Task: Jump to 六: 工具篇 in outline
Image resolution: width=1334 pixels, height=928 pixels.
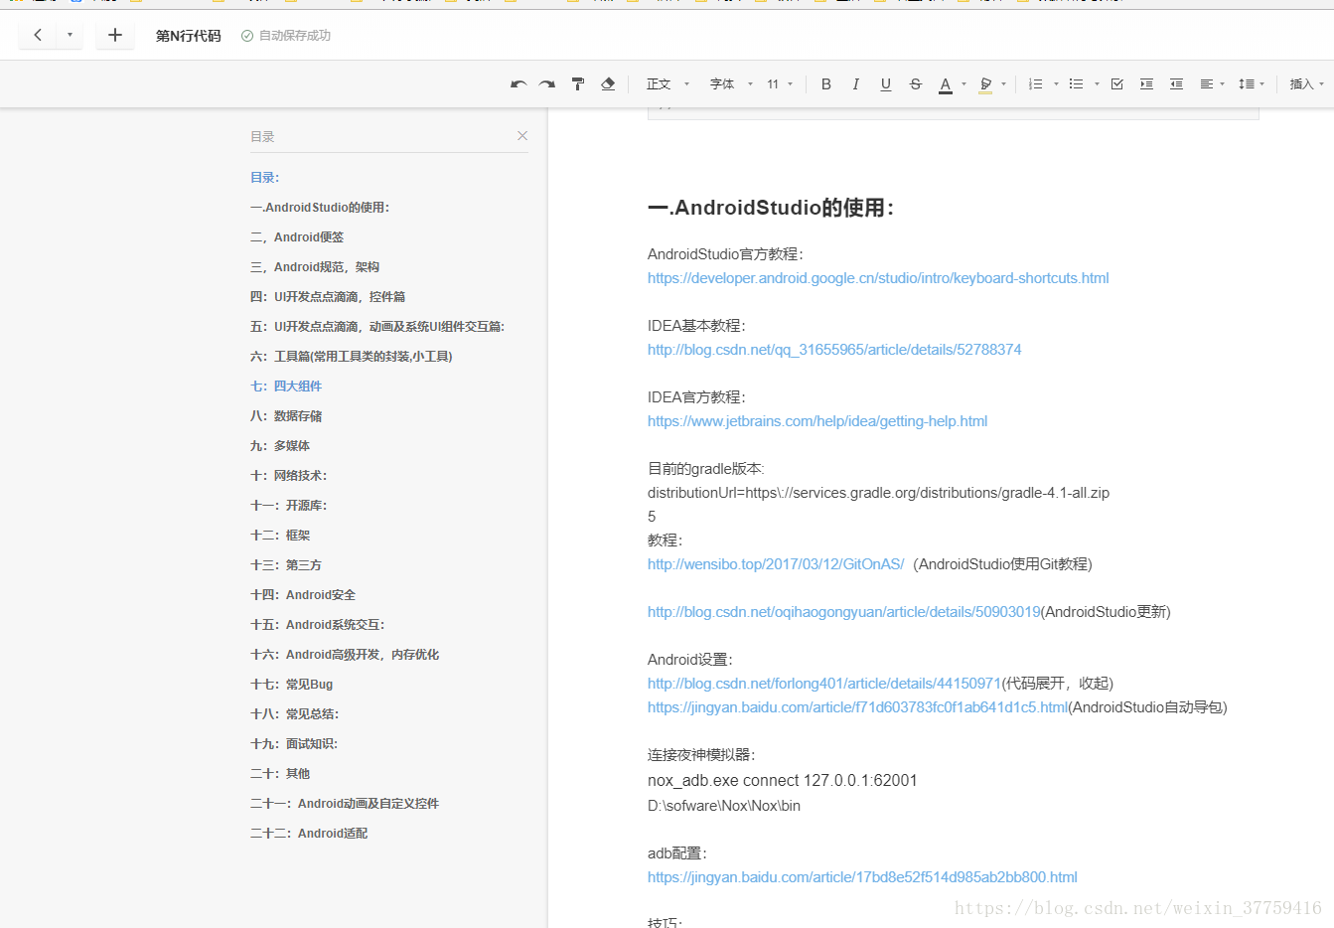Action: point(352,357)
